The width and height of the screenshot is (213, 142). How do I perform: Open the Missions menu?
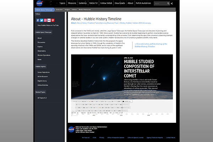(x=72, y=3)
